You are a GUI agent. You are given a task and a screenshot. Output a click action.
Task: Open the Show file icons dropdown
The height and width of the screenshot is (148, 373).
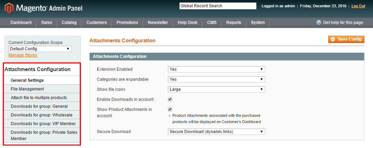pos(216,89)
